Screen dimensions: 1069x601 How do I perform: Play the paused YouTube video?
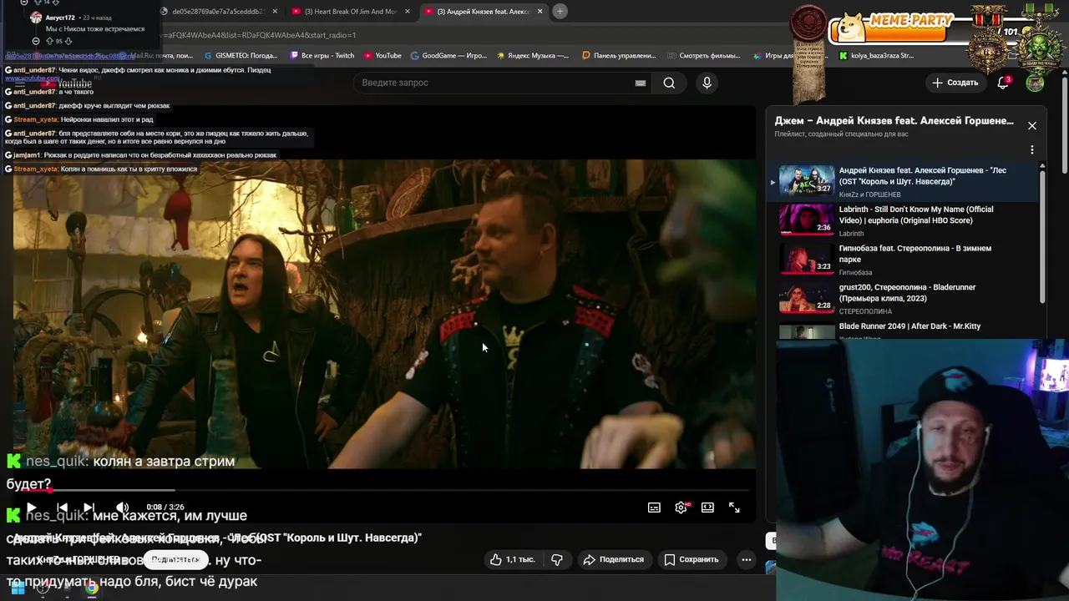point(32,508)
